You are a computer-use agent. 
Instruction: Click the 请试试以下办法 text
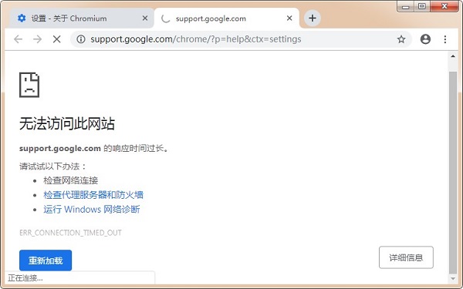point(52,166)
